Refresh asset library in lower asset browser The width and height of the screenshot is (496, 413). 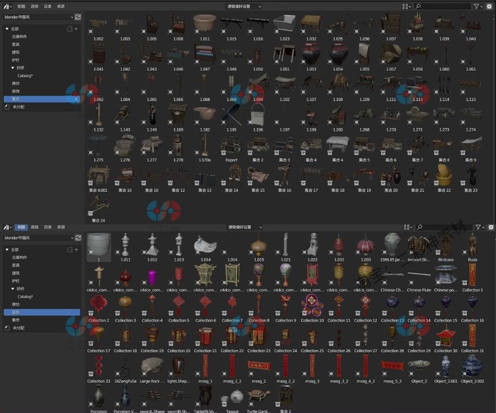78,238
